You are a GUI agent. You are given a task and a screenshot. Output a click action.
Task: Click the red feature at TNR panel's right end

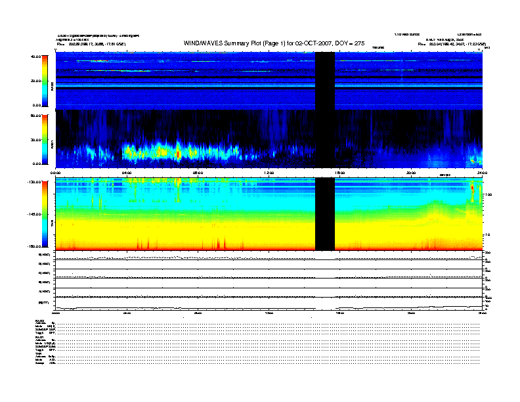coord(472,190)
